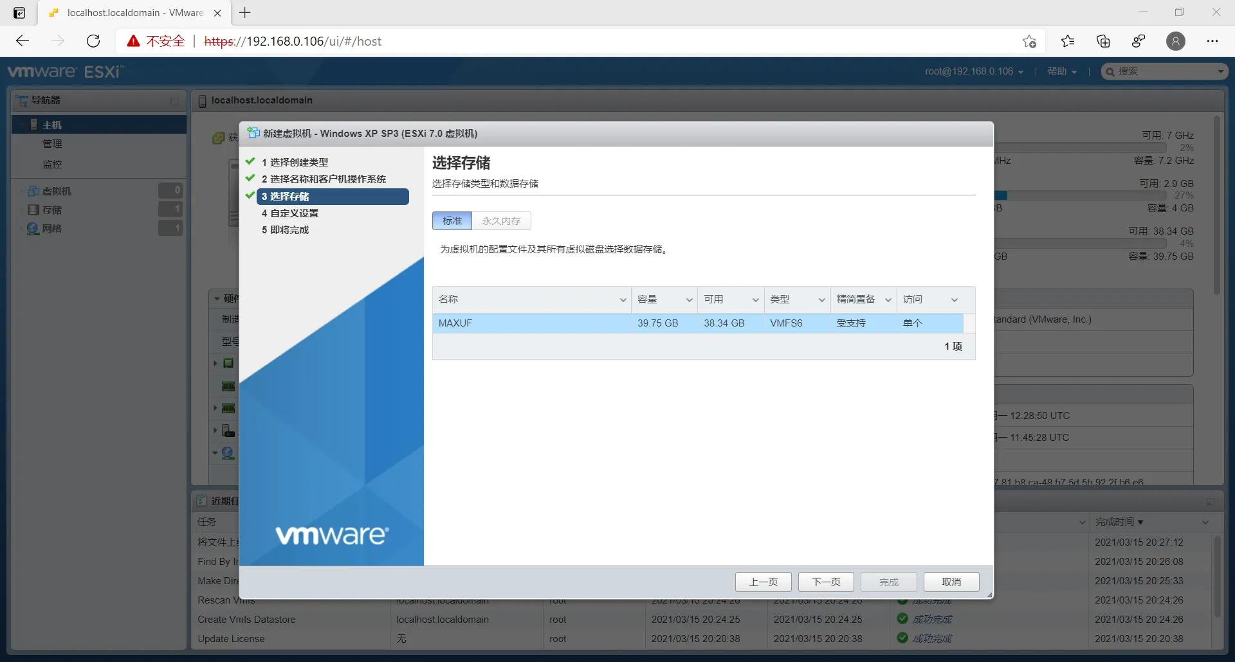
Task: Open the Edge Collections icon
Action: [x=1103, y=40]
